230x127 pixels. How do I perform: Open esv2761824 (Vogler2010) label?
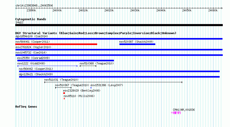pos(33,47)
